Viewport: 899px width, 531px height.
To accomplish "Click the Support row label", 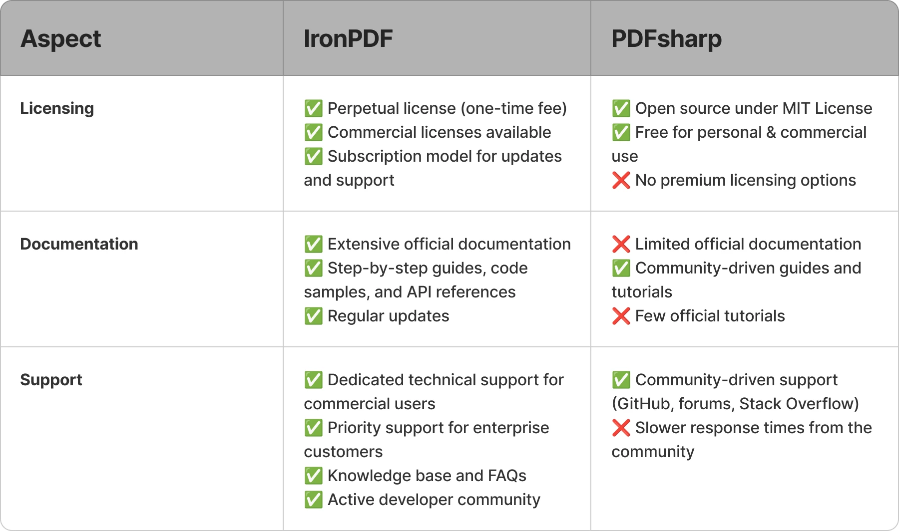I will click(51, 380).
